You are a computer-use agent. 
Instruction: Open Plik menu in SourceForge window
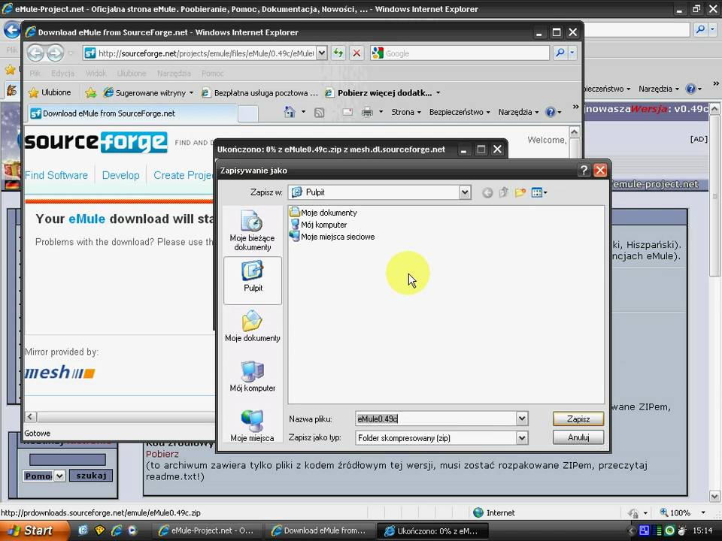pyautogui.click(x=35, y=73)
